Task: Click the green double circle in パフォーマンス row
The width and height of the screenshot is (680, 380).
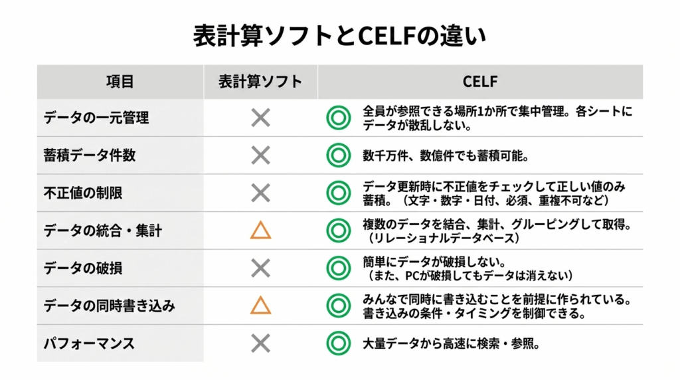Action: click(338, 343)
